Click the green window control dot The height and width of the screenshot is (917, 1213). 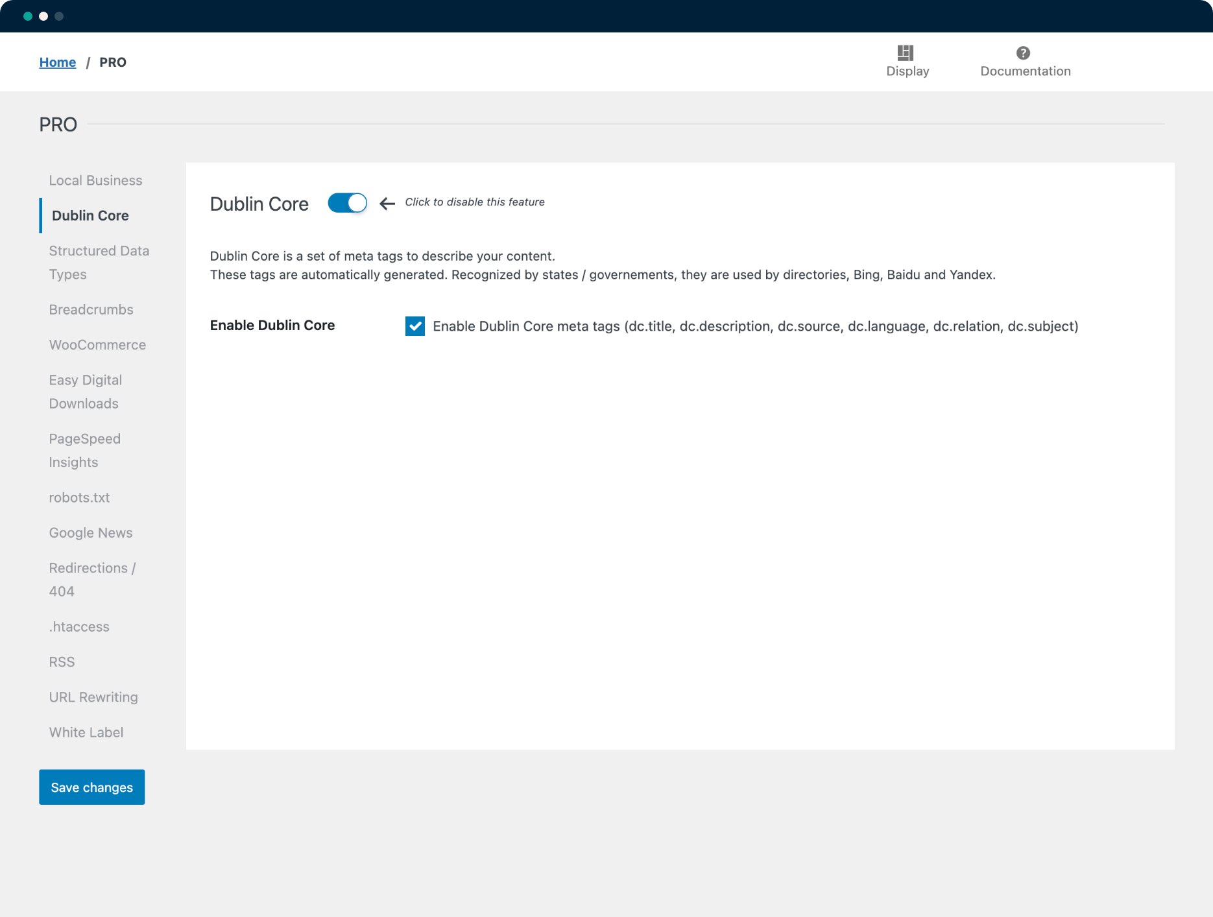coord(28,16)
